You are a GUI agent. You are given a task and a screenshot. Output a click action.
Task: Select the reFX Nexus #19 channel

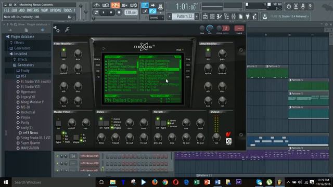[x=89, y=156]
